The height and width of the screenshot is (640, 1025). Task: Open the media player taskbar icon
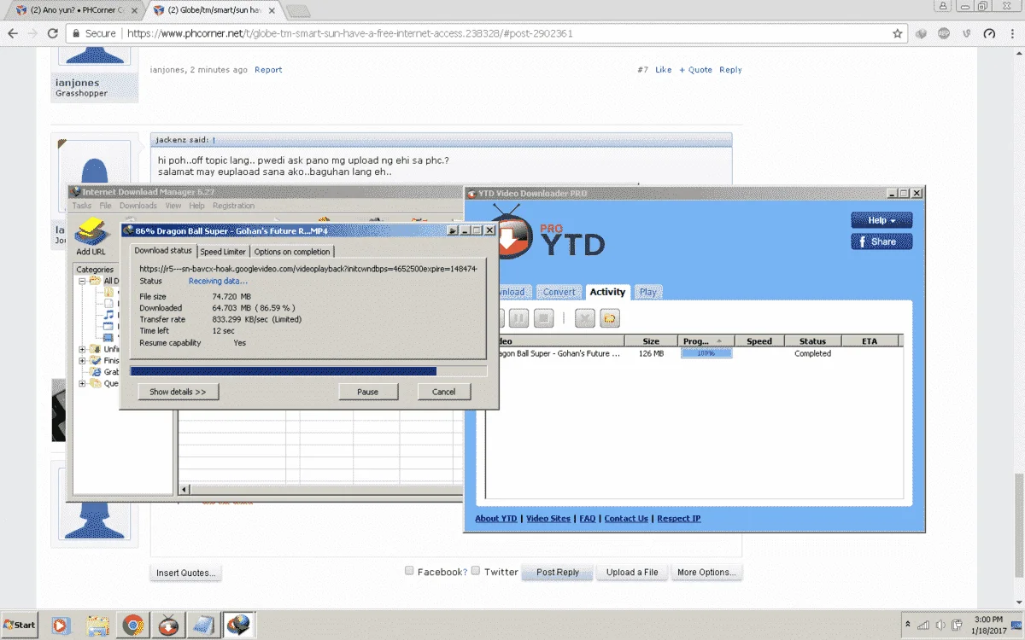(x=61, y=625)
